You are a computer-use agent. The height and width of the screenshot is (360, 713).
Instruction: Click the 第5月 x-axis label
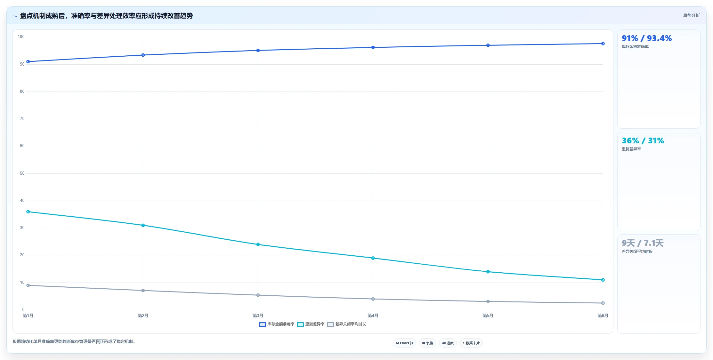coord(488,316)
